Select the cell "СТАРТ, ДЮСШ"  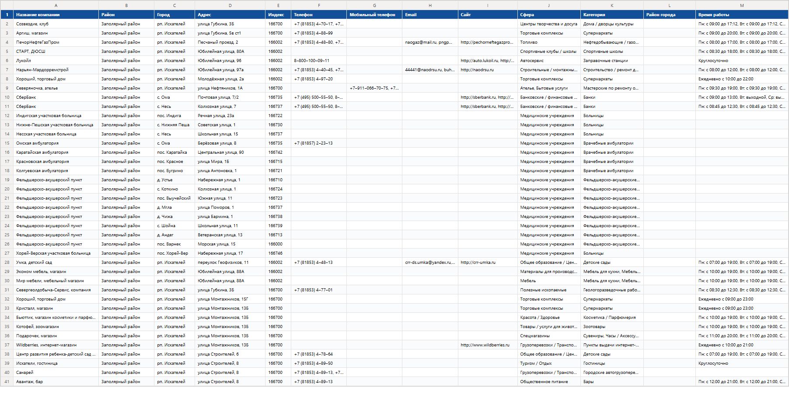point(56,52)
